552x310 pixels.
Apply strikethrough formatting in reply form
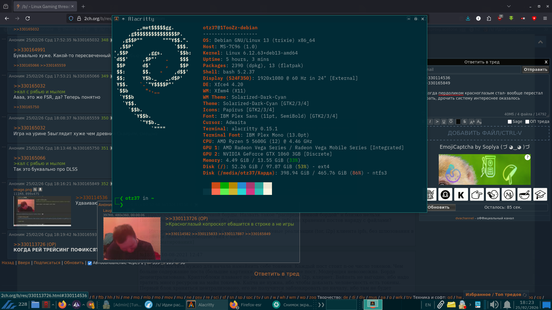[465, 122]
